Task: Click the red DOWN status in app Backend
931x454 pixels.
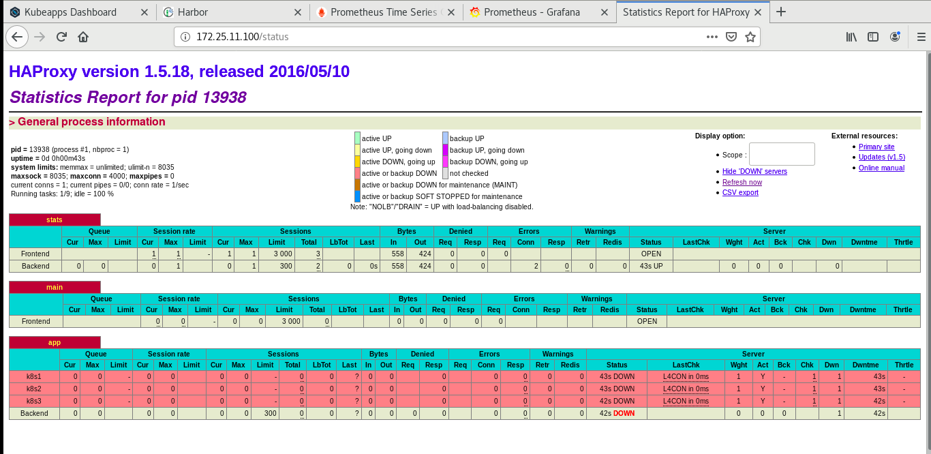Action: tap(624, 413)
